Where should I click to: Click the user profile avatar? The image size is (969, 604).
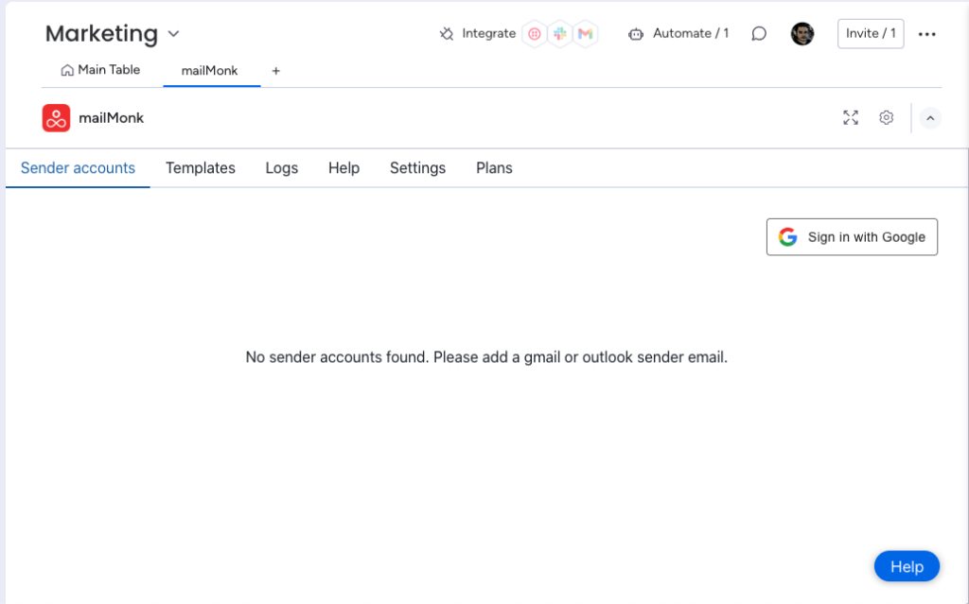point(802,34)
